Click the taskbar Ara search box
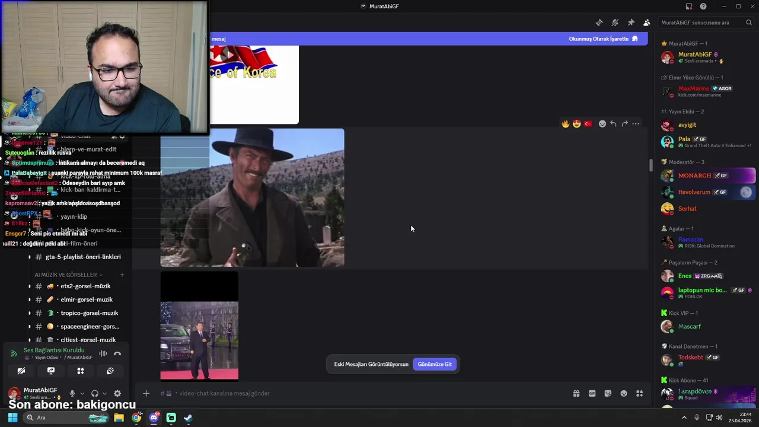This screenshot has width=759, height=427. click(67, 418)
